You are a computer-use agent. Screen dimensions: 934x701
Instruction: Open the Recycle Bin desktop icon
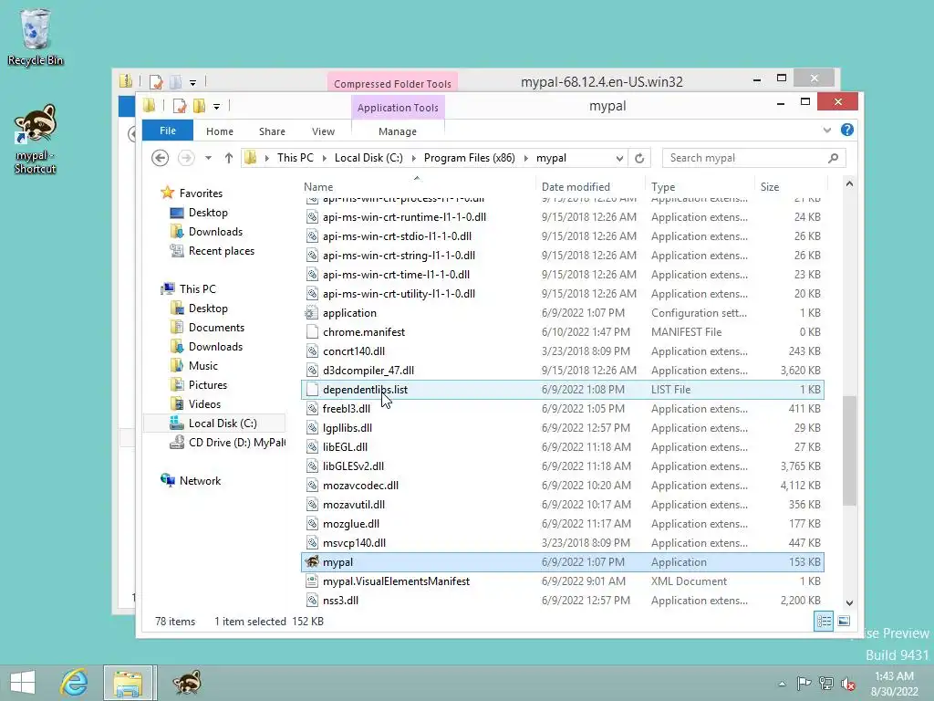[36, 37]
